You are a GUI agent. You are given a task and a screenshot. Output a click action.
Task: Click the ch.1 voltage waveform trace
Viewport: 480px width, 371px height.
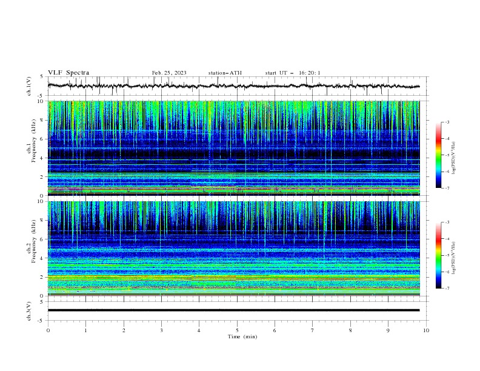pos(233,86)
